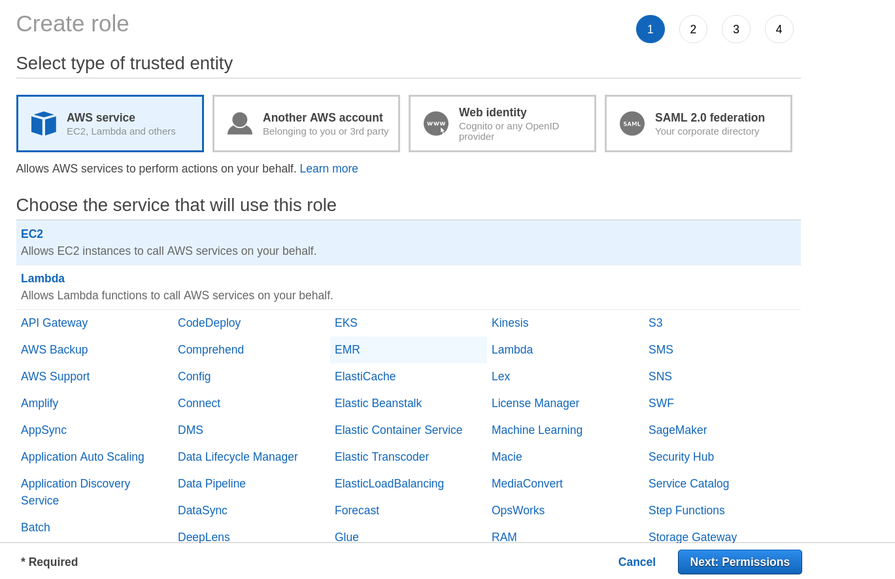Select the AWS service trusted entity
The width and height of the screenshot is (895, 579).
tap(110, 123)
